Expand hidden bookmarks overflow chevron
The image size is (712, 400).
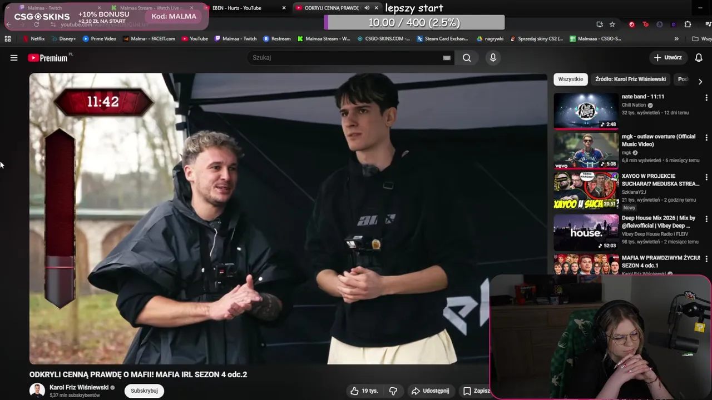click(676, 39)
